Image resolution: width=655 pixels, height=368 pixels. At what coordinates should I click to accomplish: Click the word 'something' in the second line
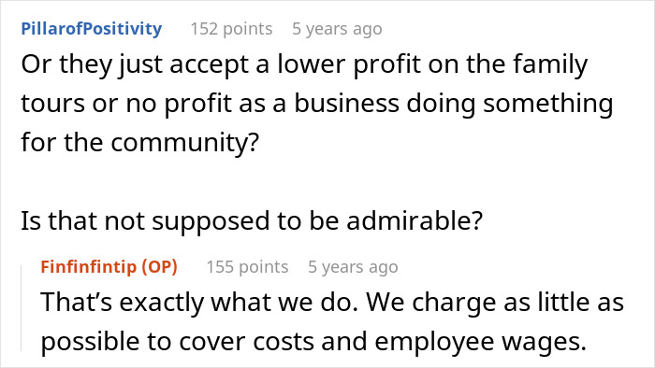tap(548, 104)
